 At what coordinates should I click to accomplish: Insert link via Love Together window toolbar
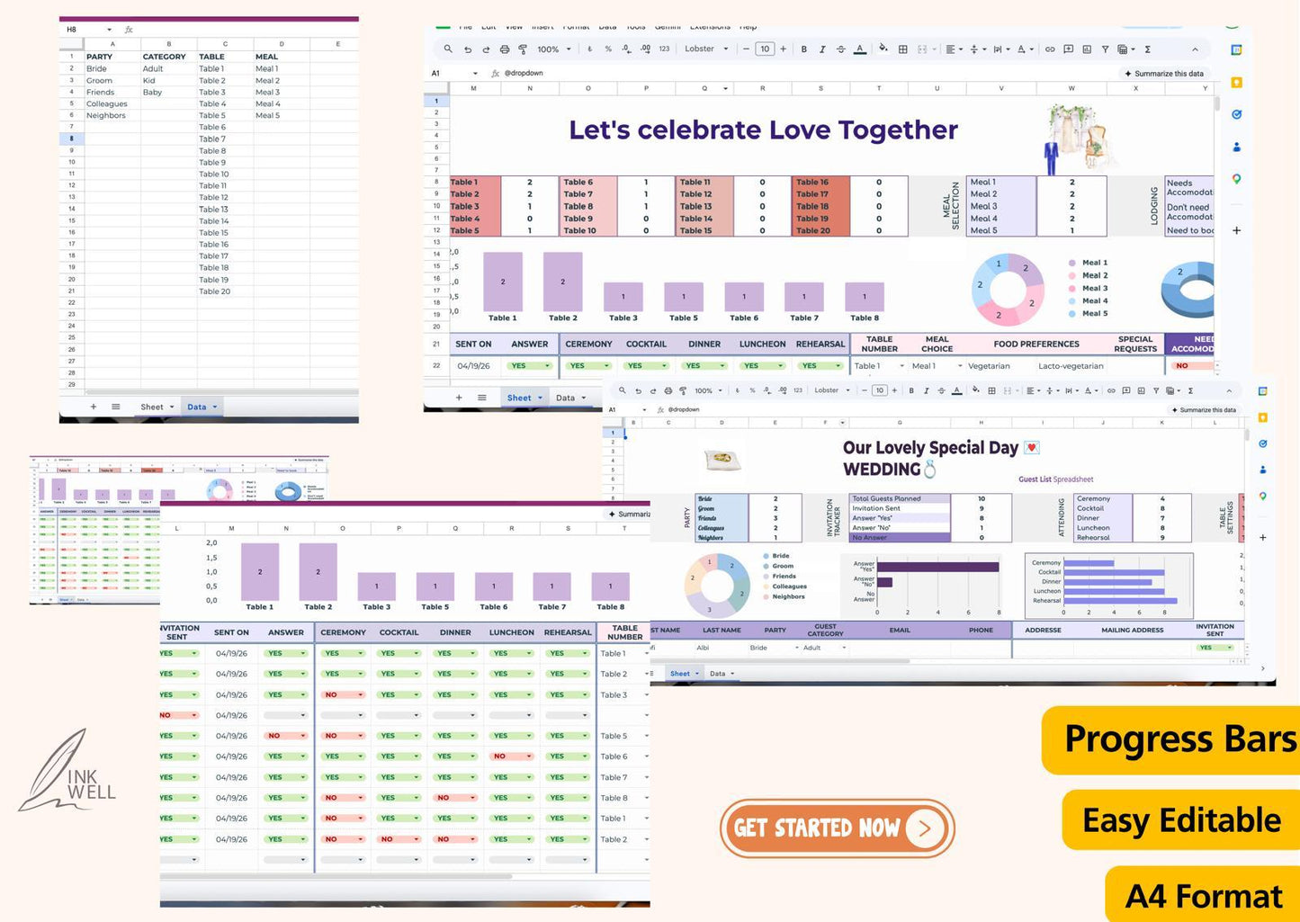(x=1049, y=49)
